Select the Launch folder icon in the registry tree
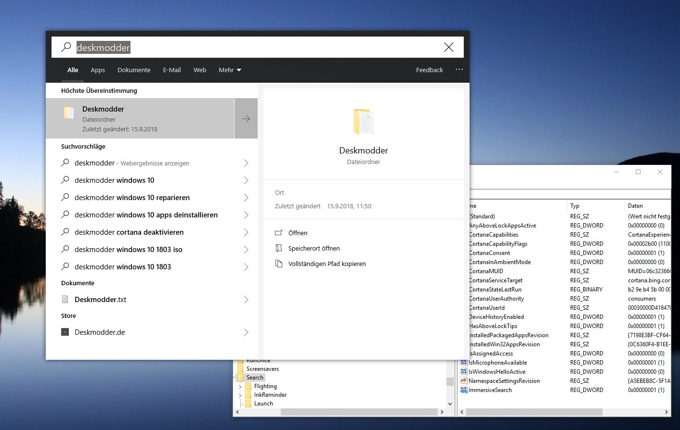680x430 pixels. (248, 404)
